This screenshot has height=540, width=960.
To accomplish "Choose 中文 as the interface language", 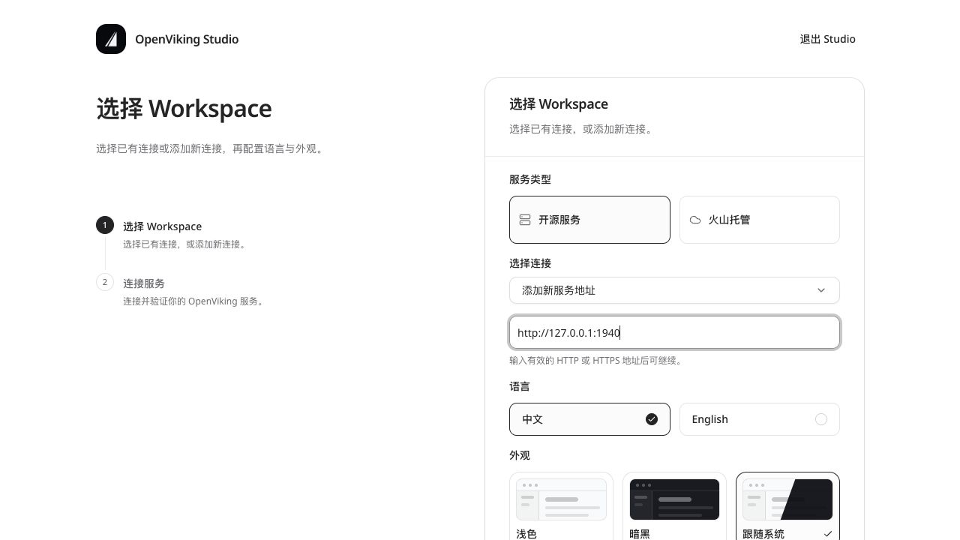I will pyautogui.click(x=589, y=419).
